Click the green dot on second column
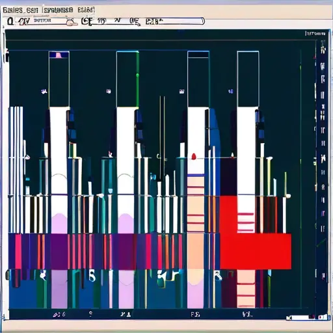The width and height of the screenshot is (333, 333). [x=137, y=75]
